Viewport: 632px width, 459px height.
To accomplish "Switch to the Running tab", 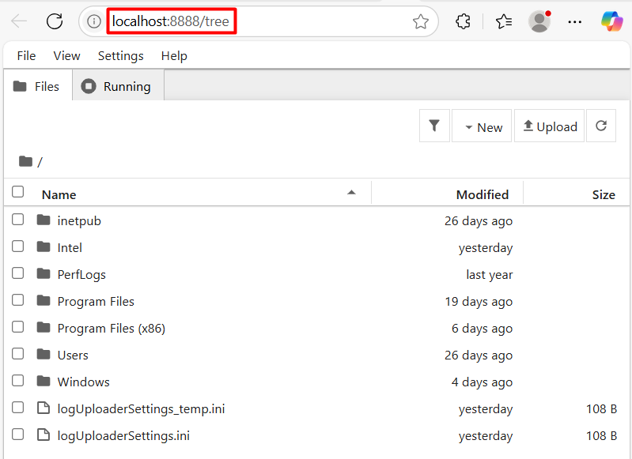I will click(x=118, y=86).
